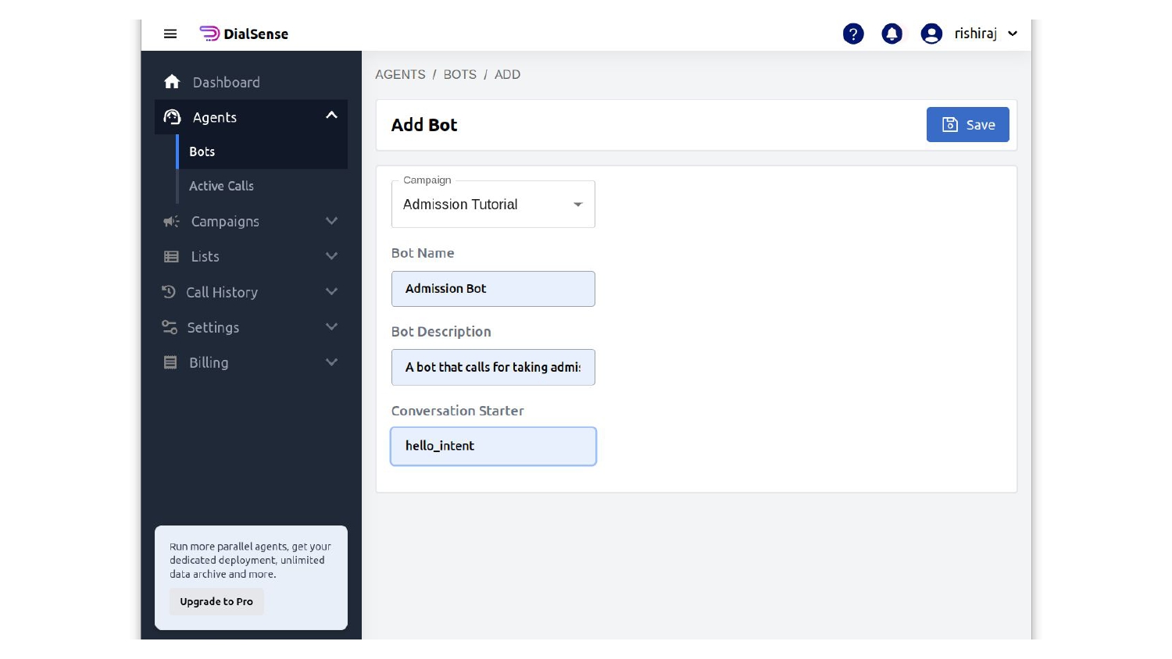Focus the Conversation Starter field
Image resolution: width=1172 pixels, height=659 pixels.
pyautogui.click(x=493, y=446)
